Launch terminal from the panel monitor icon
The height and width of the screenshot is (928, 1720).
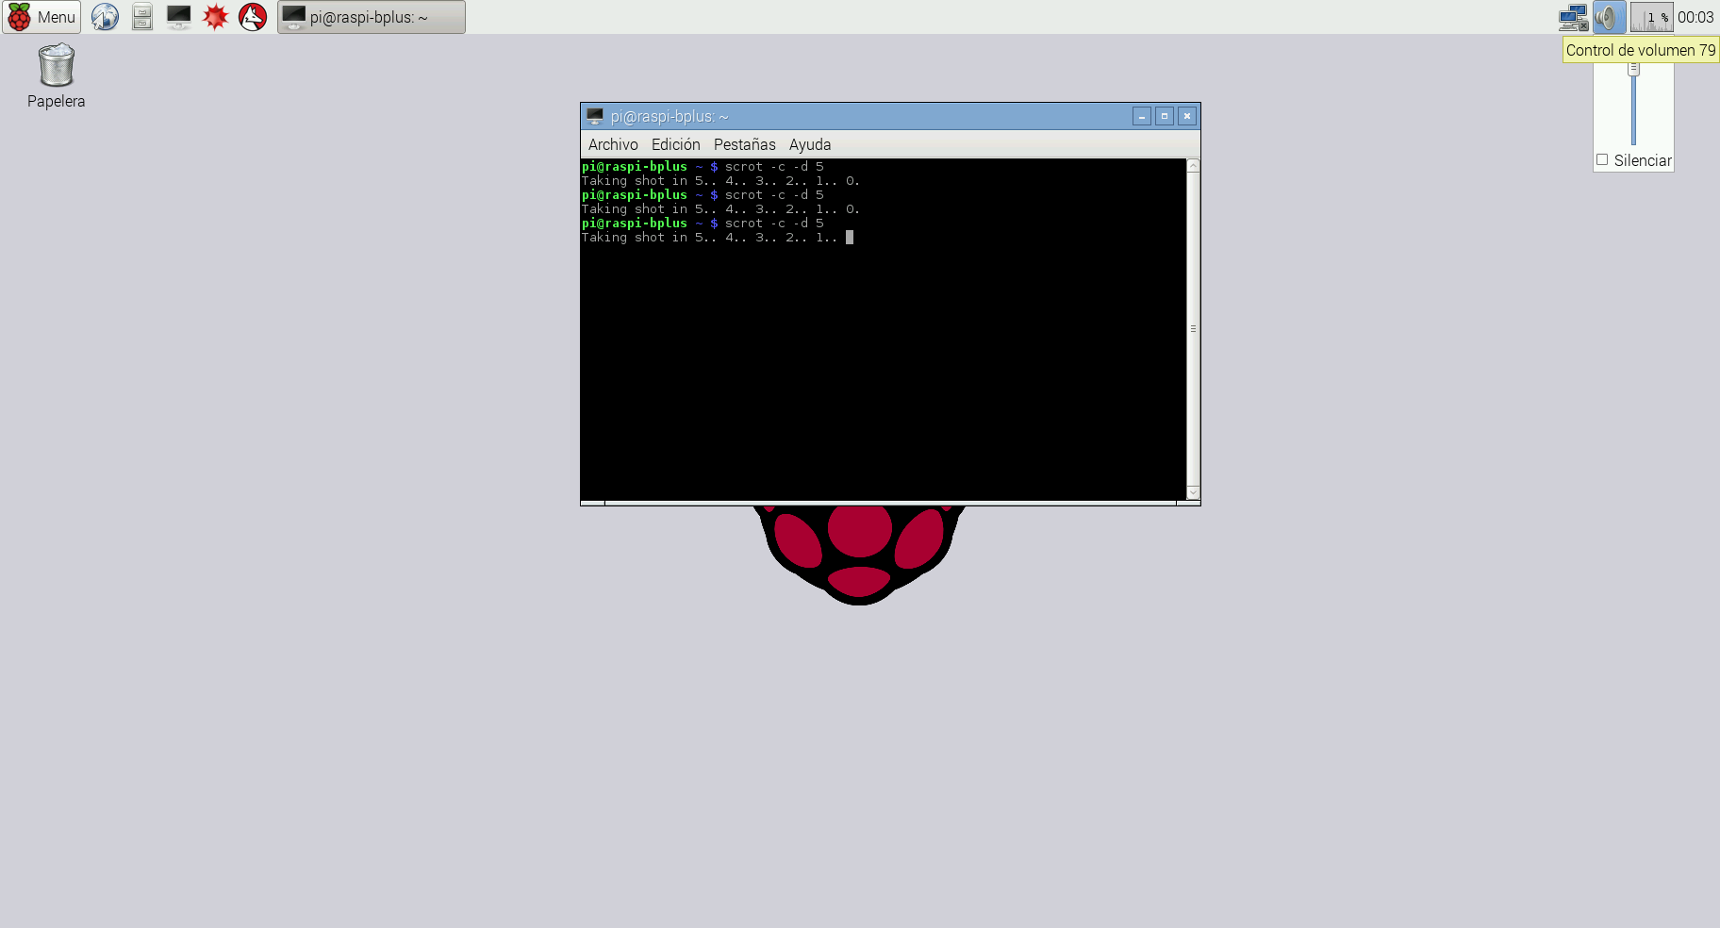[178, 17]
